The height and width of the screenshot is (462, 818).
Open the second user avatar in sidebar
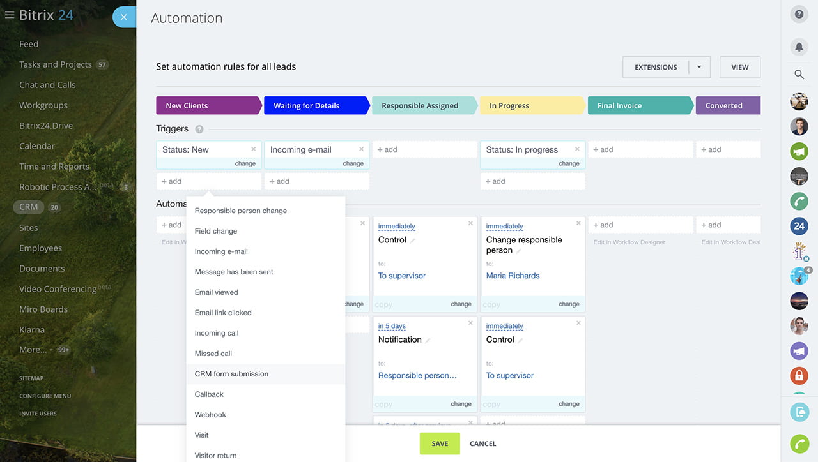[x=799, y=126]
